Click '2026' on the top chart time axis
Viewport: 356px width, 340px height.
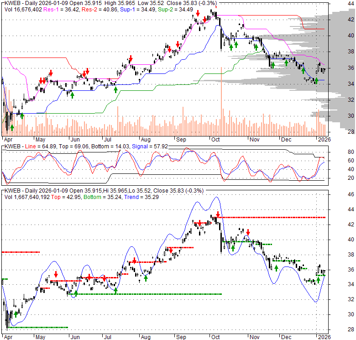click(324, 139)
